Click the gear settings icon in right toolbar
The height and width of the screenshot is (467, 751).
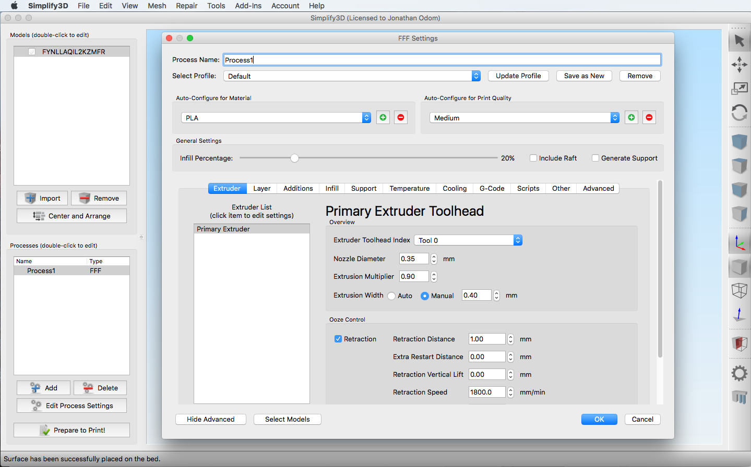tap(739, 373)
